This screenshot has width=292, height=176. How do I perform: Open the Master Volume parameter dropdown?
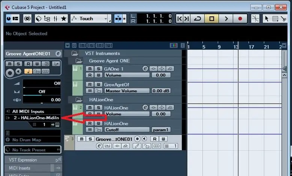tap(127, 91)
